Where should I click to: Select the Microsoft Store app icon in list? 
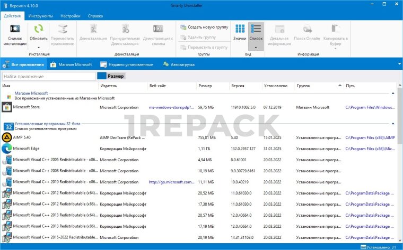7,107
